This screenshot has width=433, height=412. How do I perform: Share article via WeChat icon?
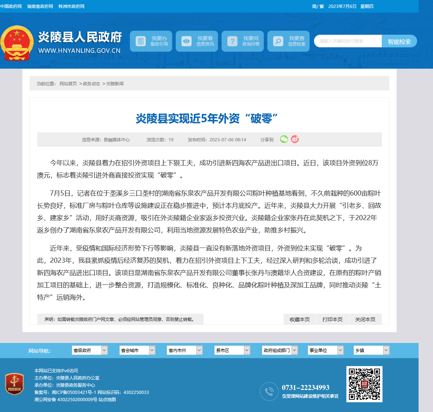pyautogui.click(x=284, y=139)
